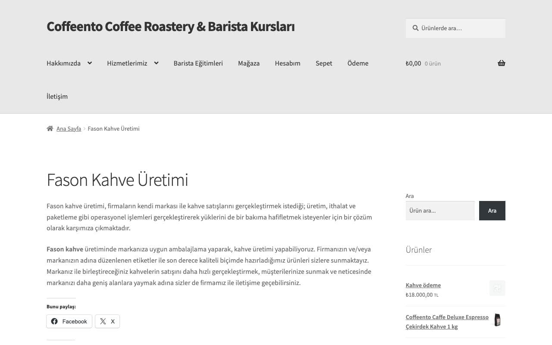Click the Bunu paylaş label
This screenshot has height=345, width=552.
point(61,307)
